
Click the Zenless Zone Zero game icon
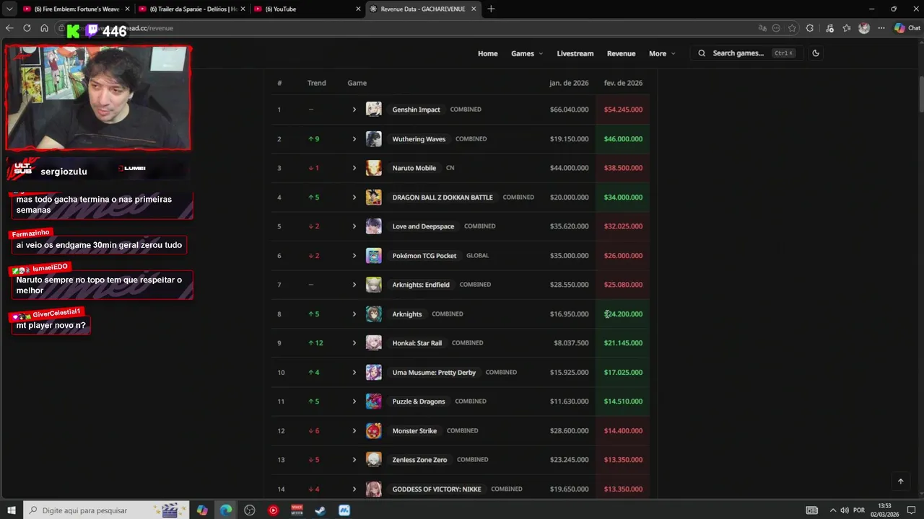[373, 460]
